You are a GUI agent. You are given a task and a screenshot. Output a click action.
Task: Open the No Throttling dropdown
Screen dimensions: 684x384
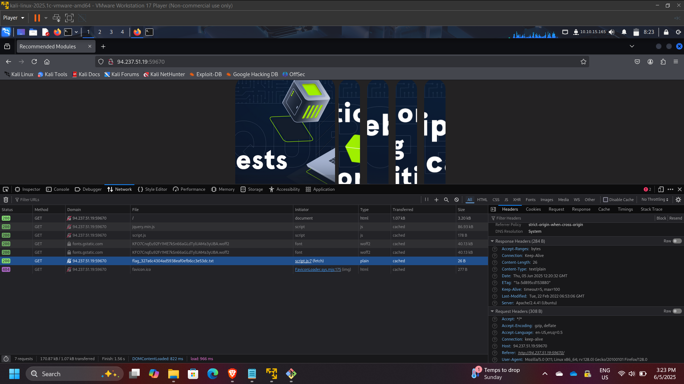coord(655,200)
